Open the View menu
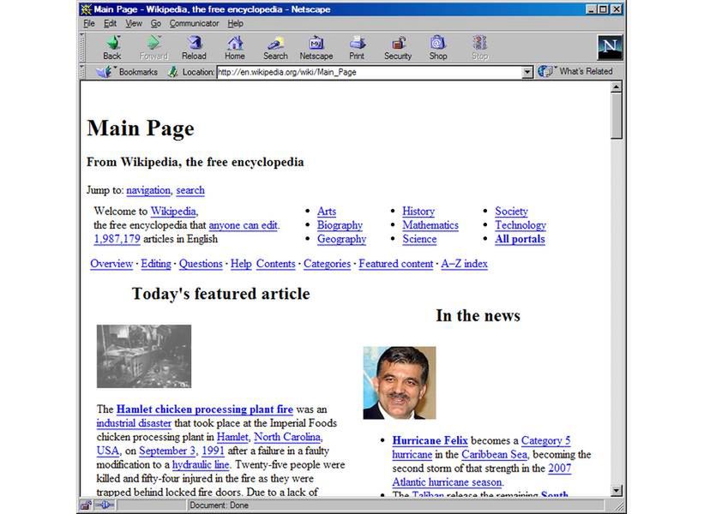Image resolution: width=704 pixels, height=514 pixels. click(x=134, y=23)
